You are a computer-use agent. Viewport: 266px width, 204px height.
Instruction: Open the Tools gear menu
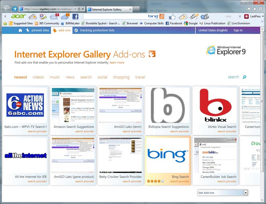tap(260, 9)
